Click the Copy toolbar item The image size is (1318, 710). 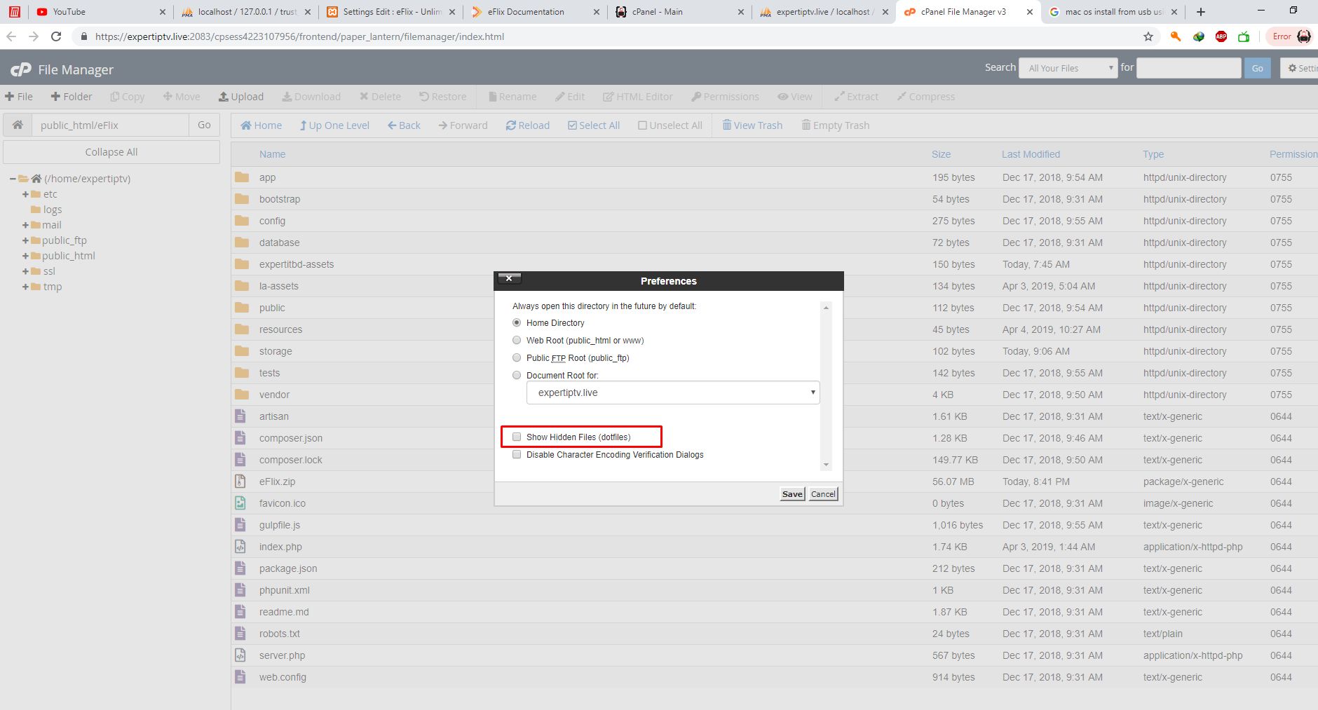[128, 97]
